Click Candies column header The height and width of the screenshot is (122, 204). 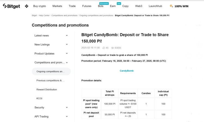[x=146, y=93]
